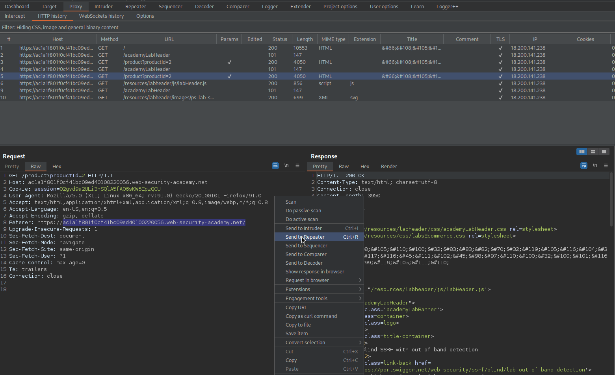Open the Logger++ tab
615x375 pixels.
(x=448, y=7)
